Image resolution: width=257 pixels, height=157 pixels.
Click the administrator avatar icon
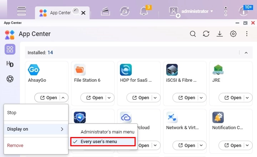click(x=175, y=12)
